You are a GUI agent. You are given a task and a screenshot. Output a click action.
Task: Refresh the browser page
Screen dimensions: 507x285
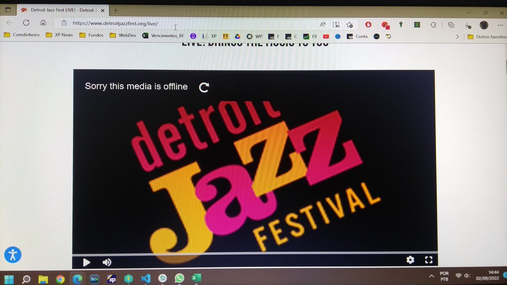[x=26, y=23]
